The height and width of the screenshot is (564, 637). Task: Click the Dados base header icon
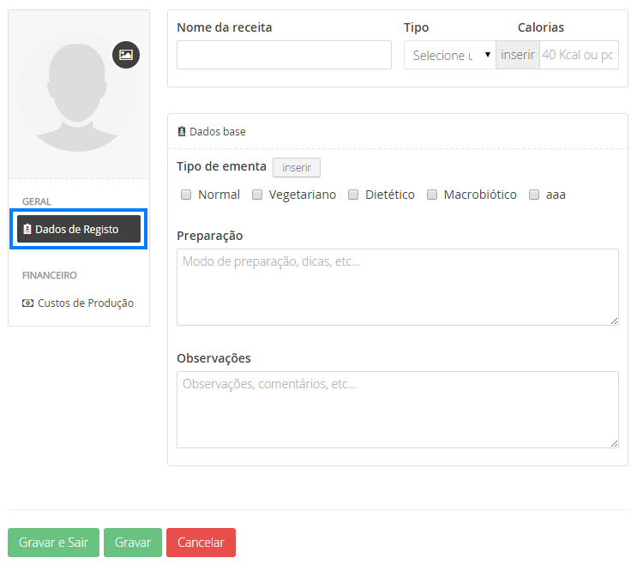coord(182,132)
